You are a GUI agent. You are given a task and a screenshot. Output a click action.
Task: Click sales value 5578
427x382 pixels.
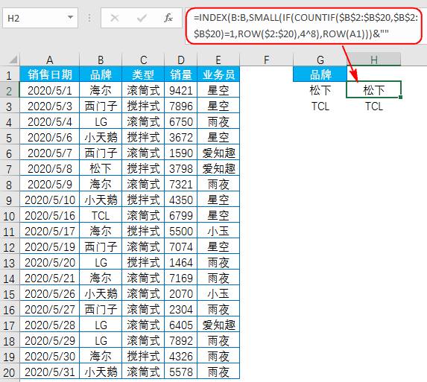(x=181, y=372)
